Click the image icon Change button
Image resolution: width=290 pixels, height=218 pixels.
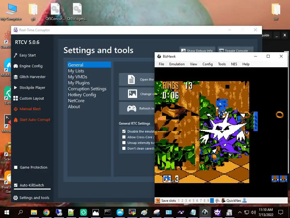click(137, 94)
